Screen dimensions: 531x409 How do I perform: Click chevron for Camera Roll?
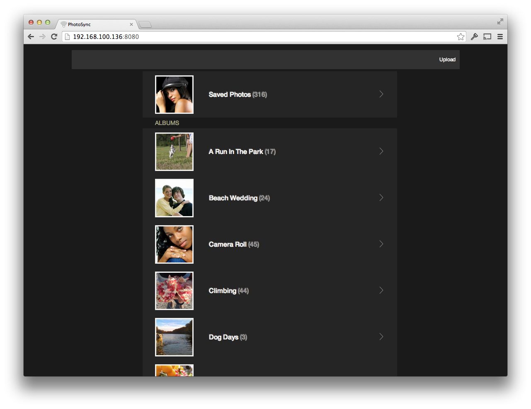[381, 244]
